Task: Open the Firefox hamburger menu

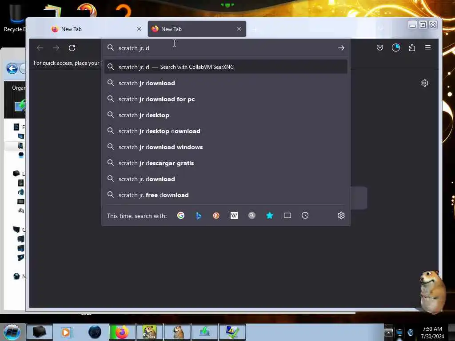Action: click(428, 48)
